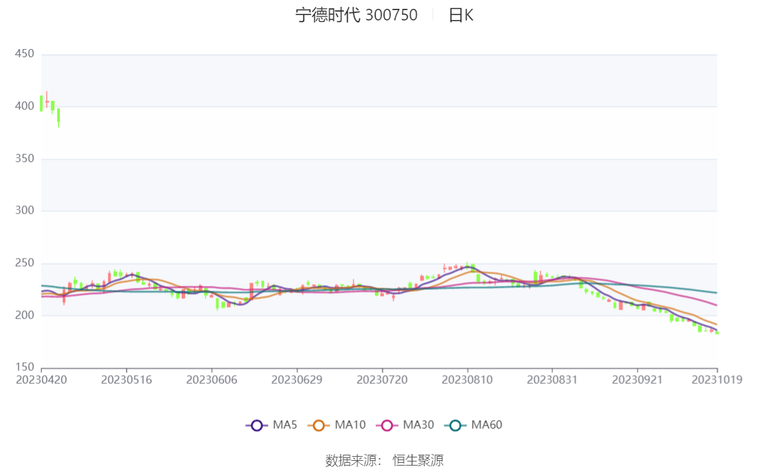Click the 20230921 date on the x-axis
Screen dimensions: 769x469
point(637,380)
